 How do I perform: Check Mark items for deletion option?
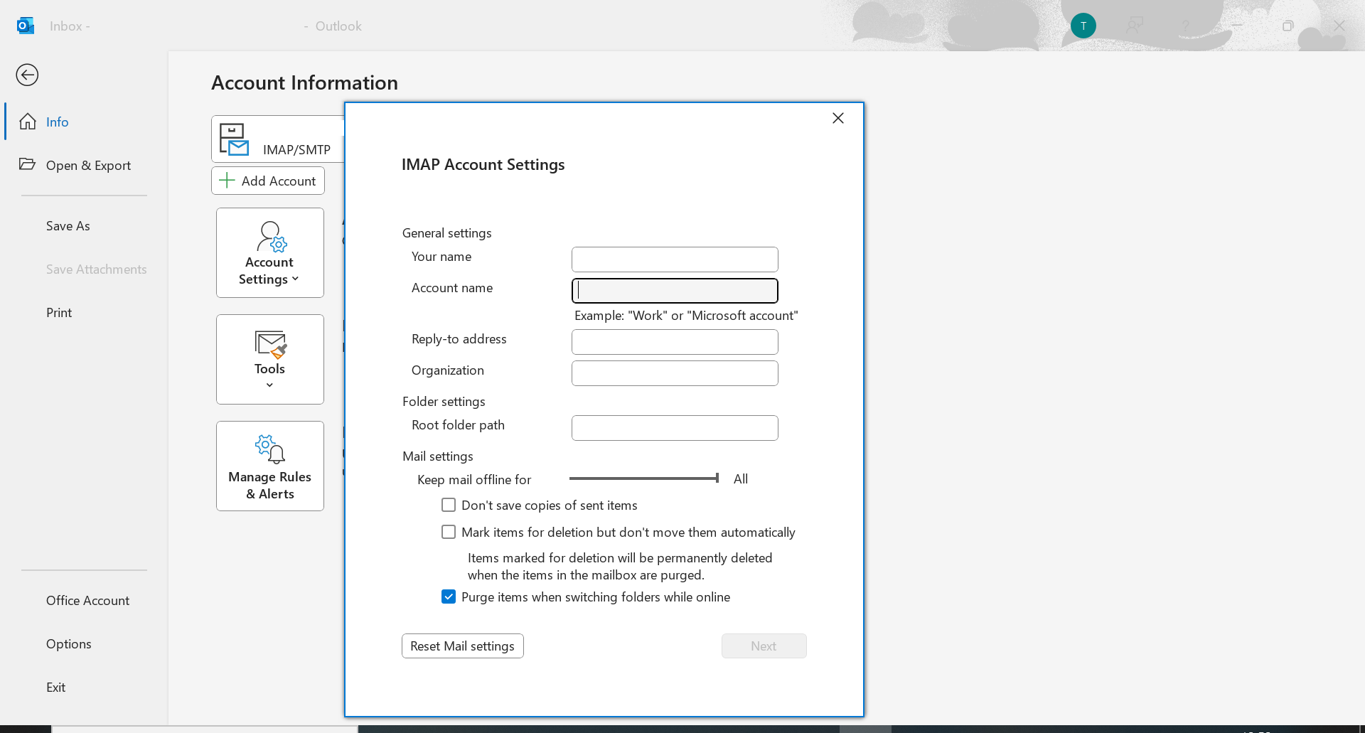tap(449, 532)
